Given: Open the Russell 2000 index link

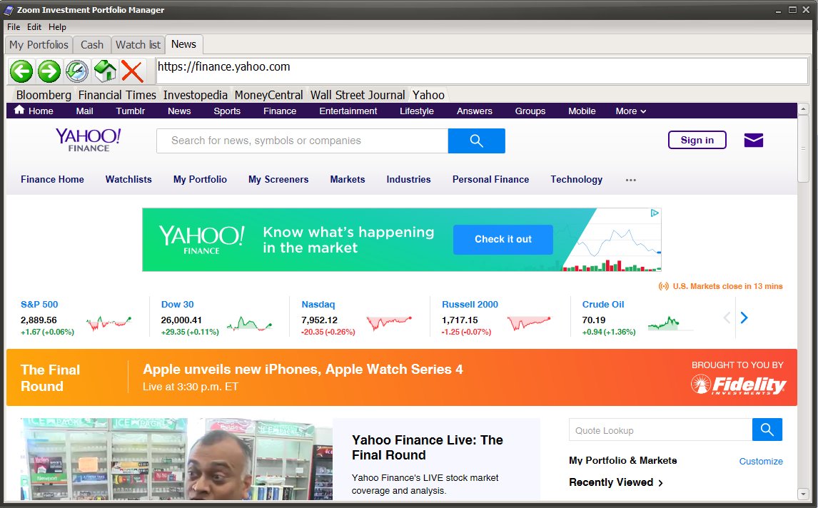Looking at the screenshot, I should click(470, 305).
